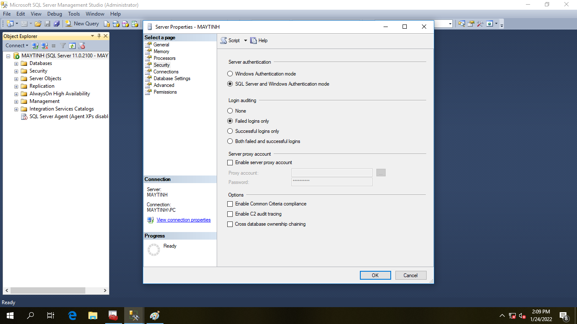Choose Both failed and successful logins
The width and height of the screenshot is (577, 324).
point(230,141)
